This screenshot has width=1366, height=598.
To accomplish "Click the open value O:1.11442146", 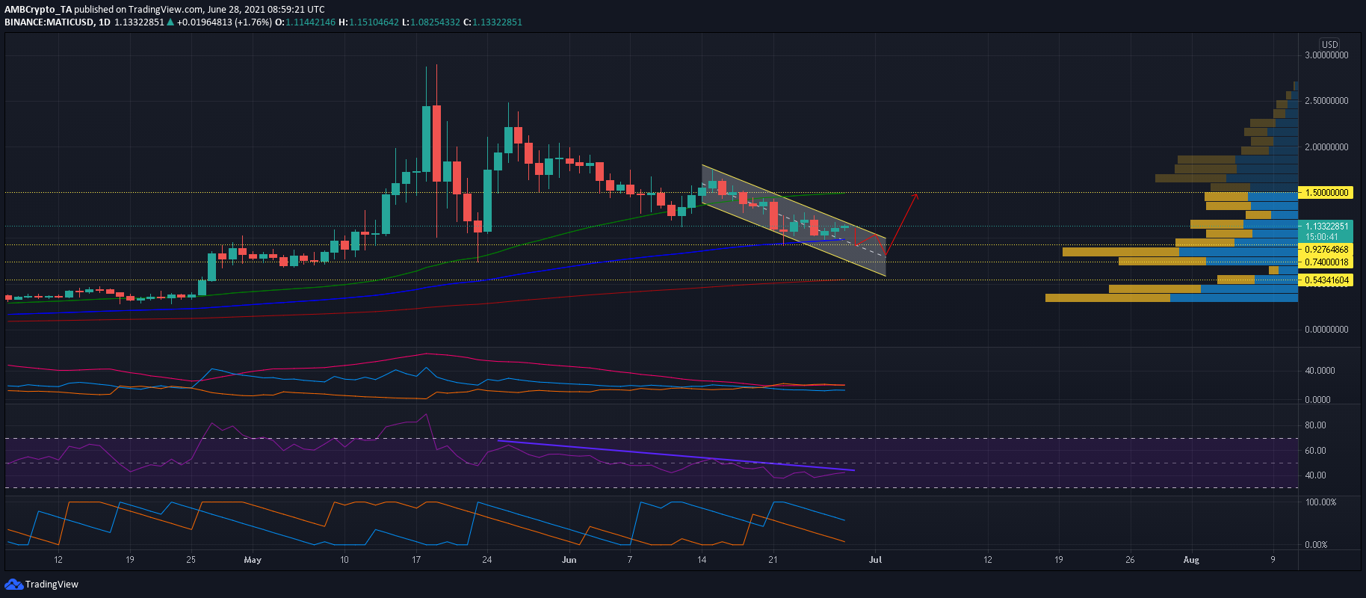I will tap(305, 22).
